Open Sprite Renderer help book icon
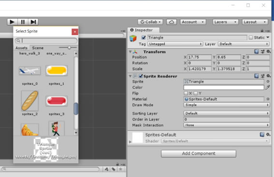The height and width of the screenshot is (177, 274). point(256,76)
